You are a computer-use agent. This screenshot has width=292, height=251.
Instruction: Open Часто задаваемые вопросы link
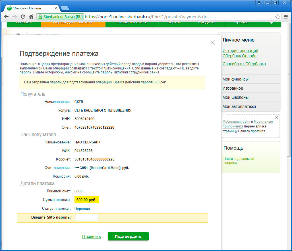[x=239, y=161]
